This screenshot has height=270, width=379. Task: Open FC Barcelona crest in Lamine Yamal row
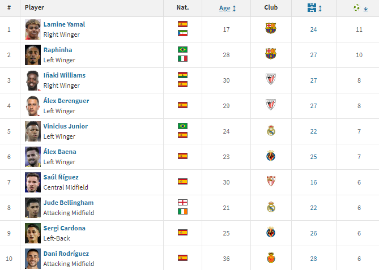click(x=271, y=28)
